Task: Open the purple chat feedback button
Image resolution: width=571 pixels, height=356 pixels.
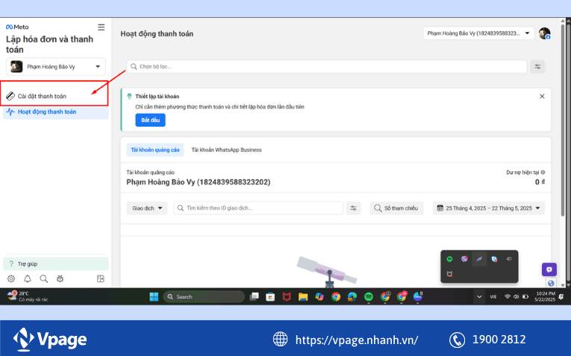Action: pyautogui.click(x=549, y=270)
